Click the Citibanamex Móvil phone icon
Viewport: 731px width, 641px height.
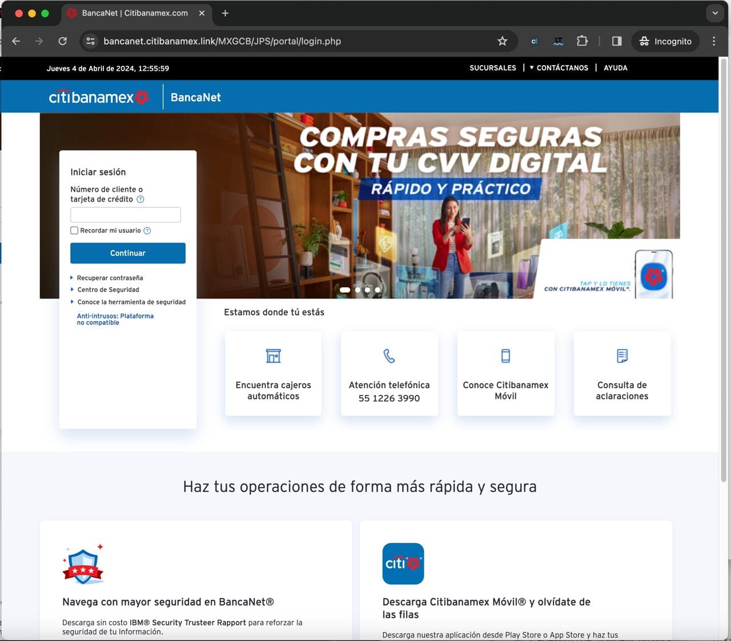[505, 356]
